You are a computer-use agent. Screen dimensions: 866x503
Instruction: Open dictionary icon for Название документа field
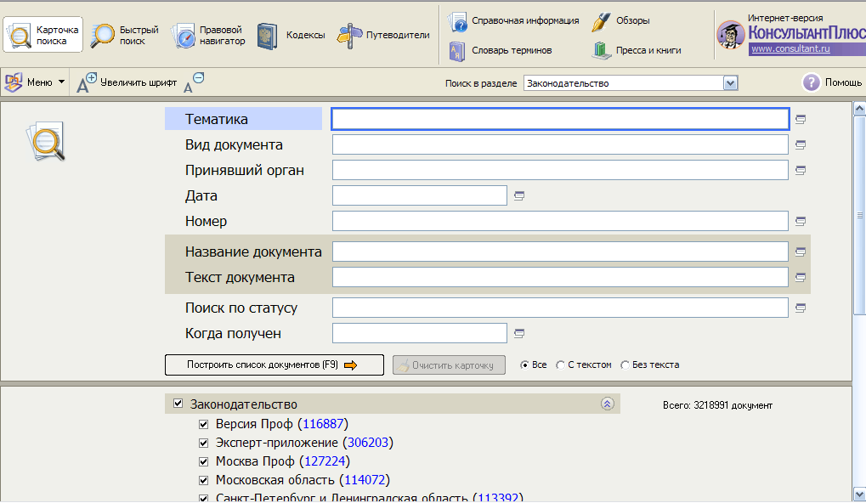801,251
